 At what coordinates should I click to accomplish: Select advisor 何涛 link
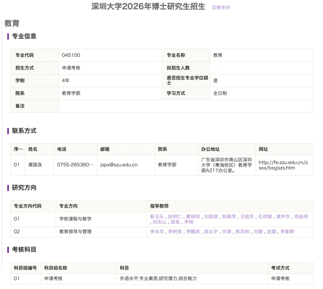coord(227,232)
